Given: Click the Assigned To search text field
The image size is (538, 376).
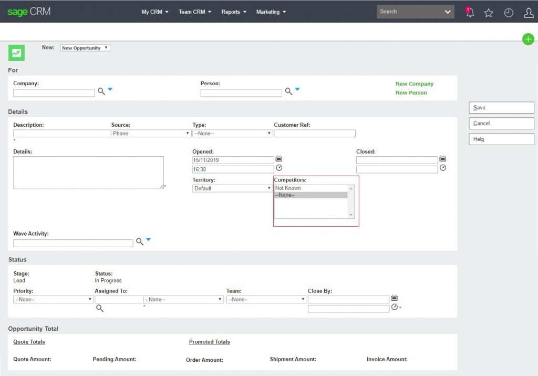Looking at the screenshot, I should (x=119, y=300).
